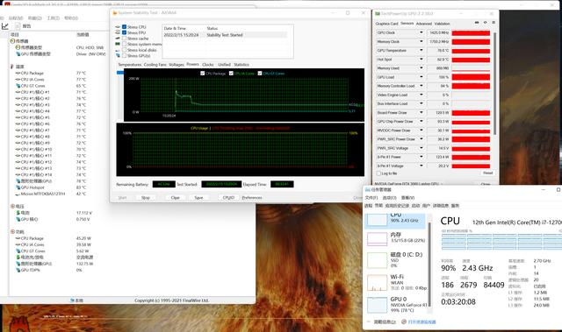This screenshot has width=562, height=332.
Task: Click the 功耗 section icon
Action: click(12, 231)
